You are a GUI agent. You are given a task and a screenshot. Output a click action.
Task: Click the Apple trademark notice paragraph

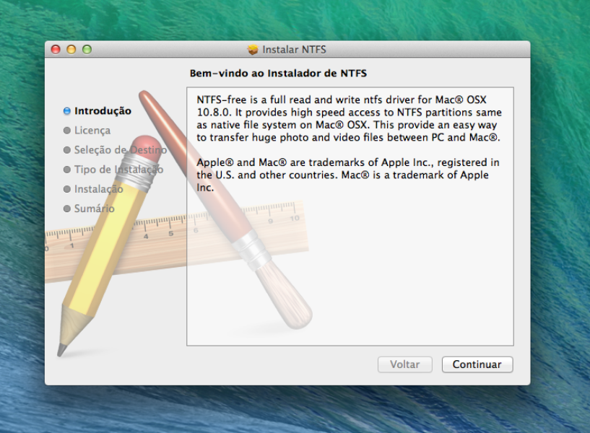click(348, 175)
